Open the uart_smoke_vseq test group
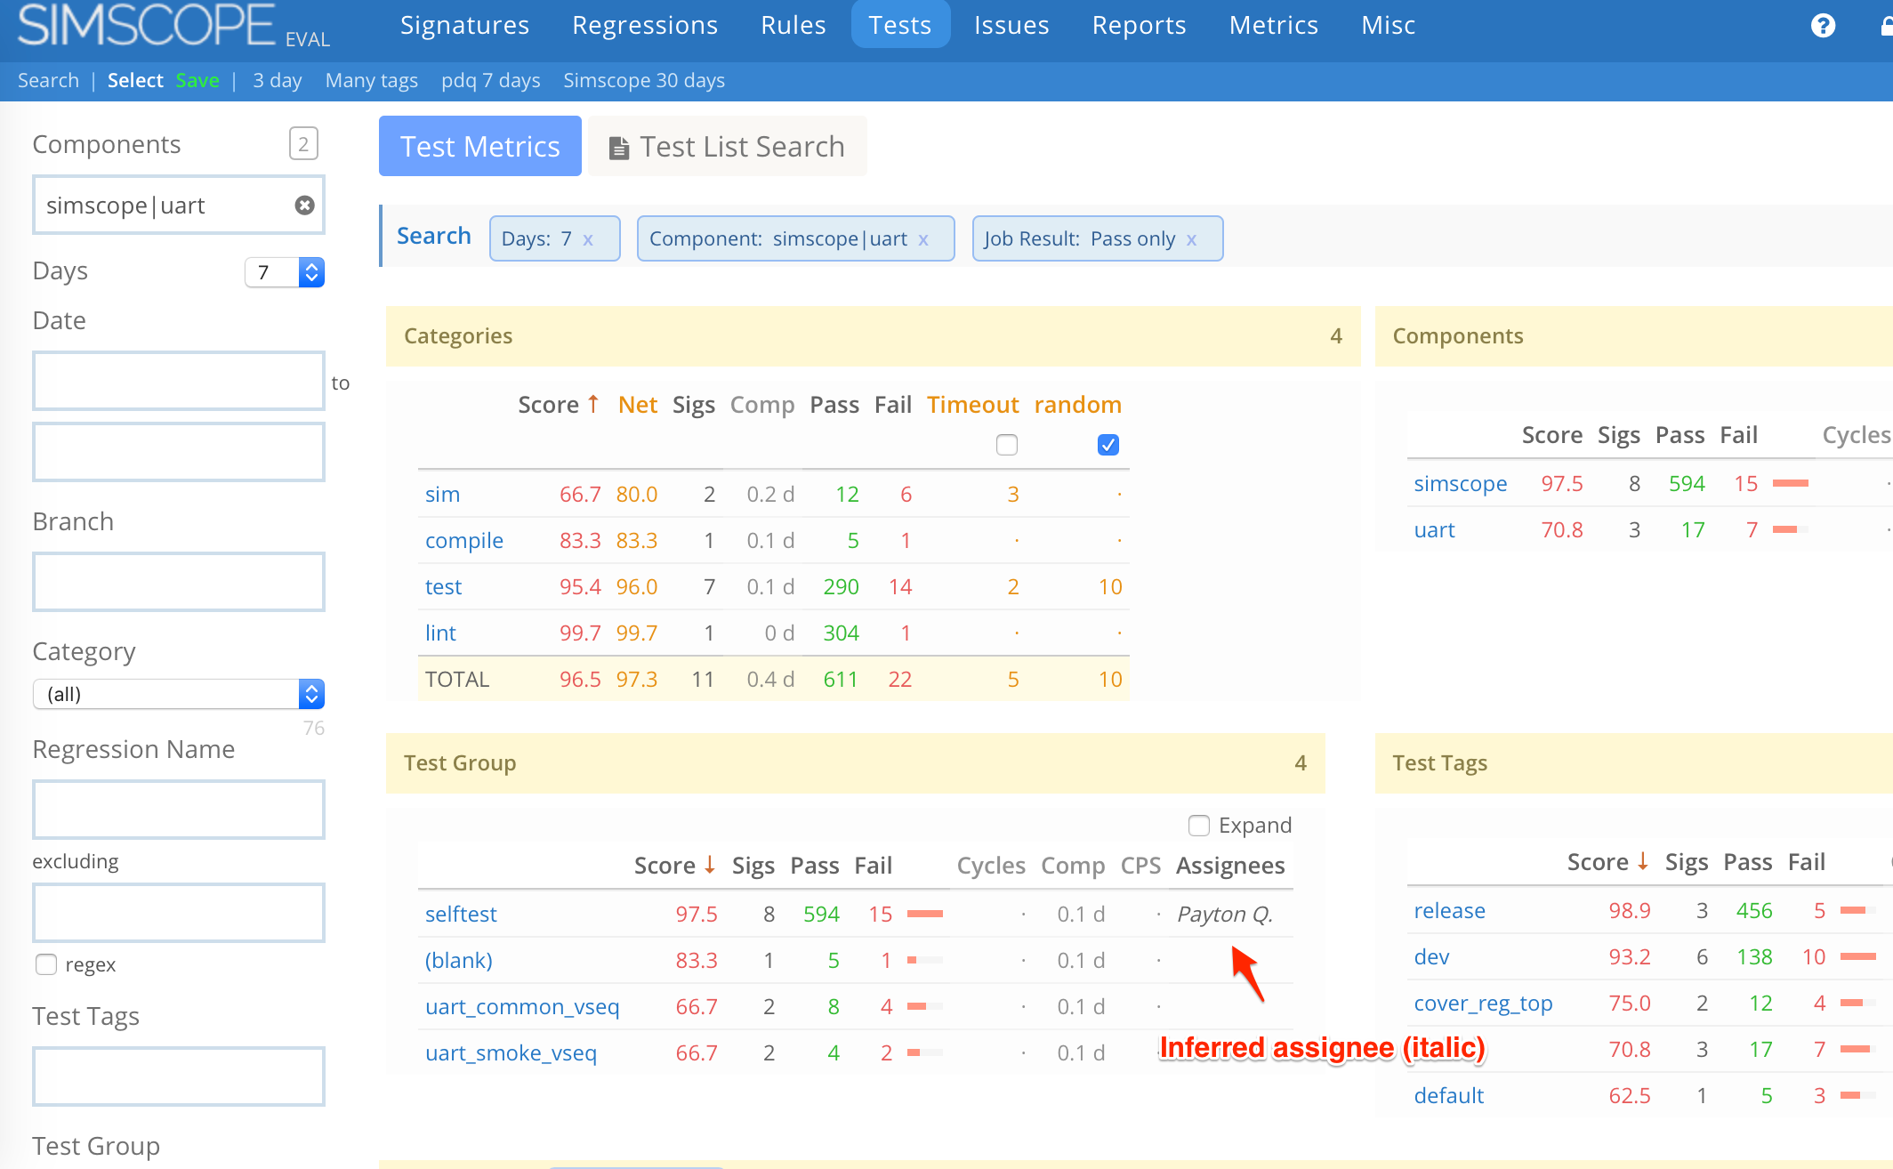This screenshot has width=1893, height=1169. 511,1052
